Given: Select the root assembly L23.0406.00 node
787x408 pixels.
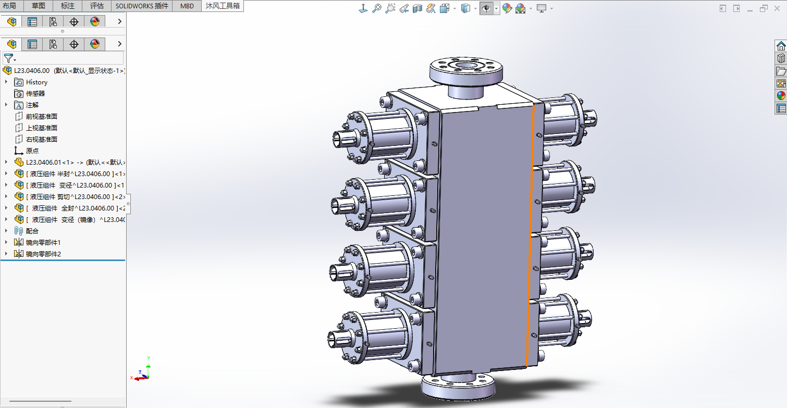Looking at the screenshot, I should point(64,70).
